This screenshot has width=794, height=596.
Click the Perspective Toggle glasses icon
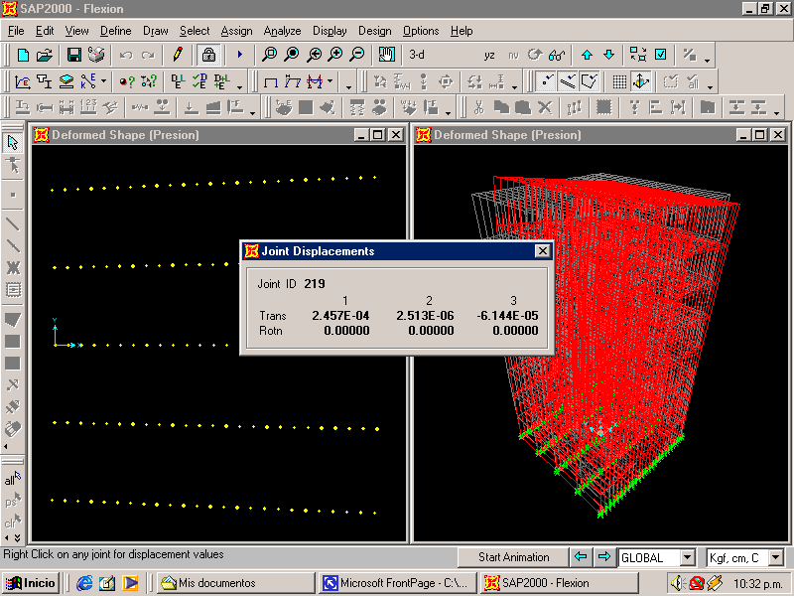coord(557,55)
